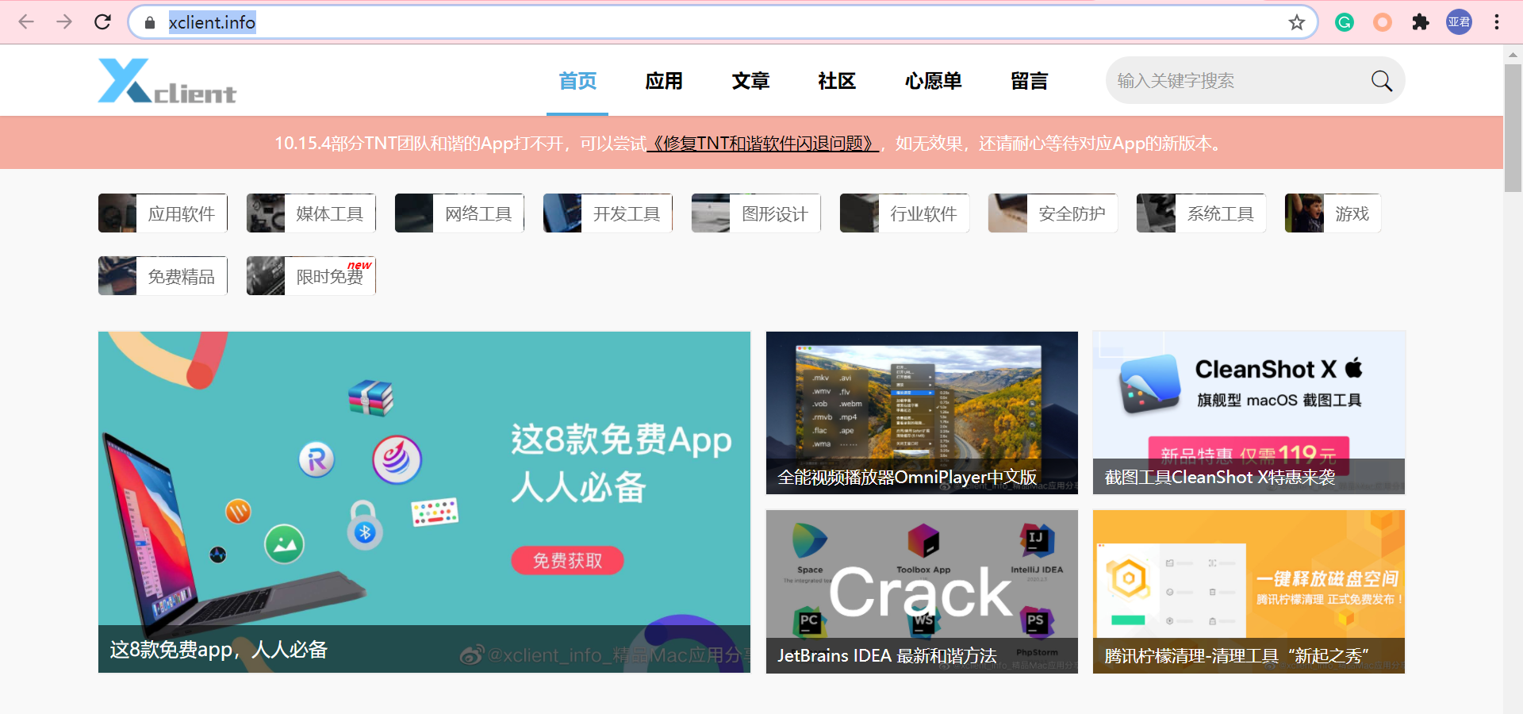Image resolution: width=1523 pixels, height=714 pixels.
Task: Switch to the 首页 navigation tab
Action: pyautogui.click(x=577, y=80)
